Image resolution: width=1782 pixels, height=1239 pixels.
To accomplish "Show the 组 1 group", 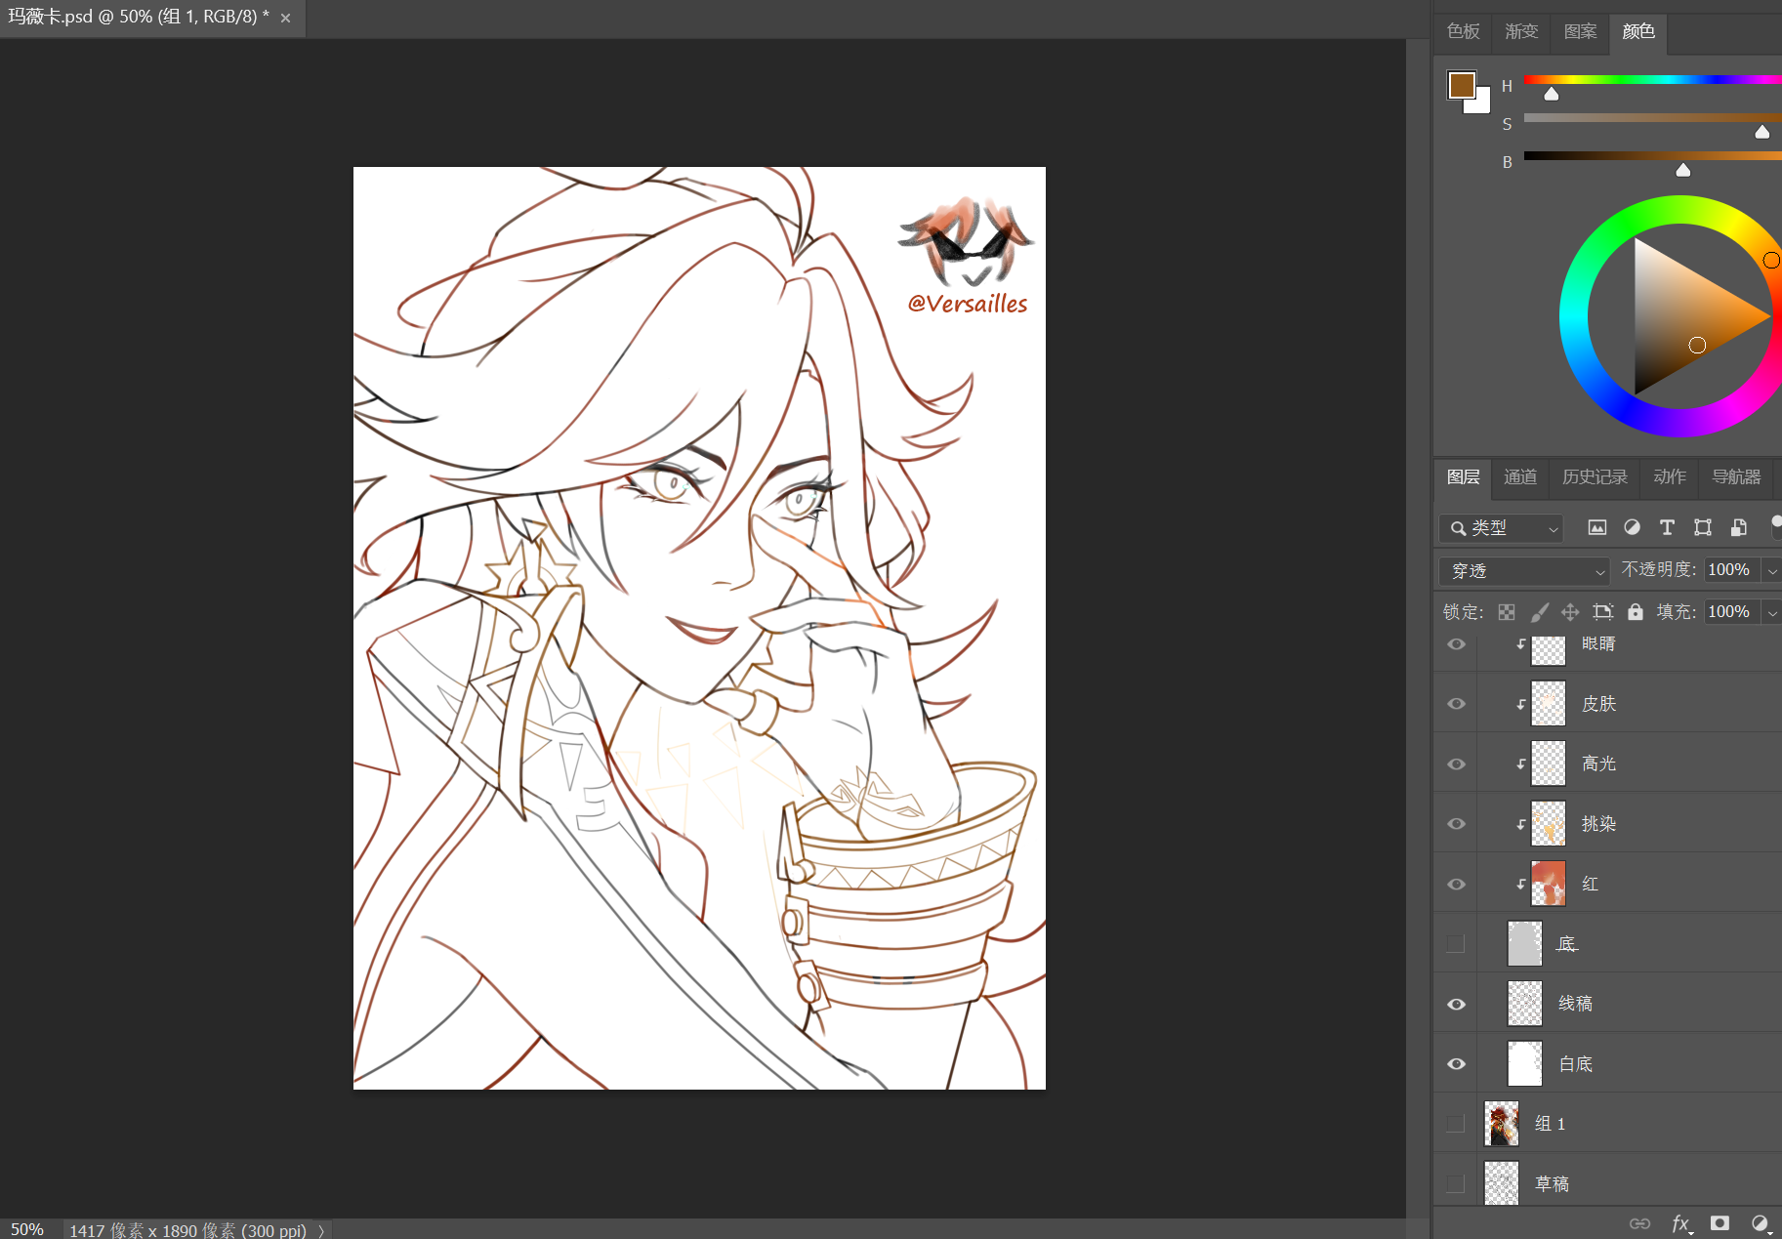I will click(1456, 1124).
